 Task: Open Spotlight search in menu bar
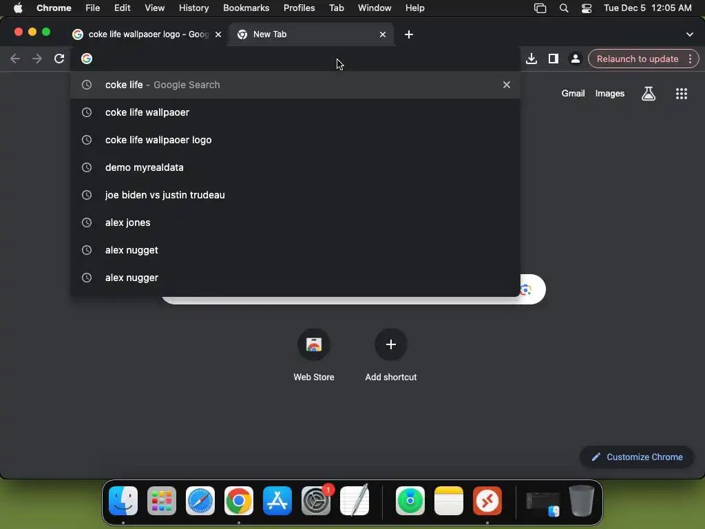(563, 8)
